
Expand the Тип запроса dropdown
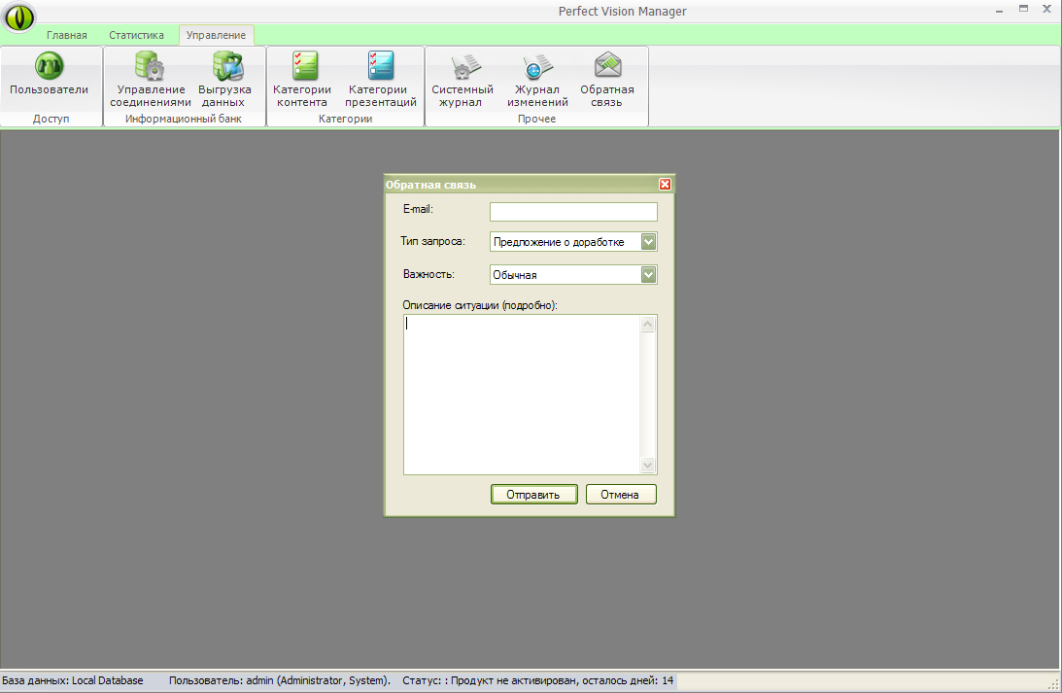click(649, 241)
